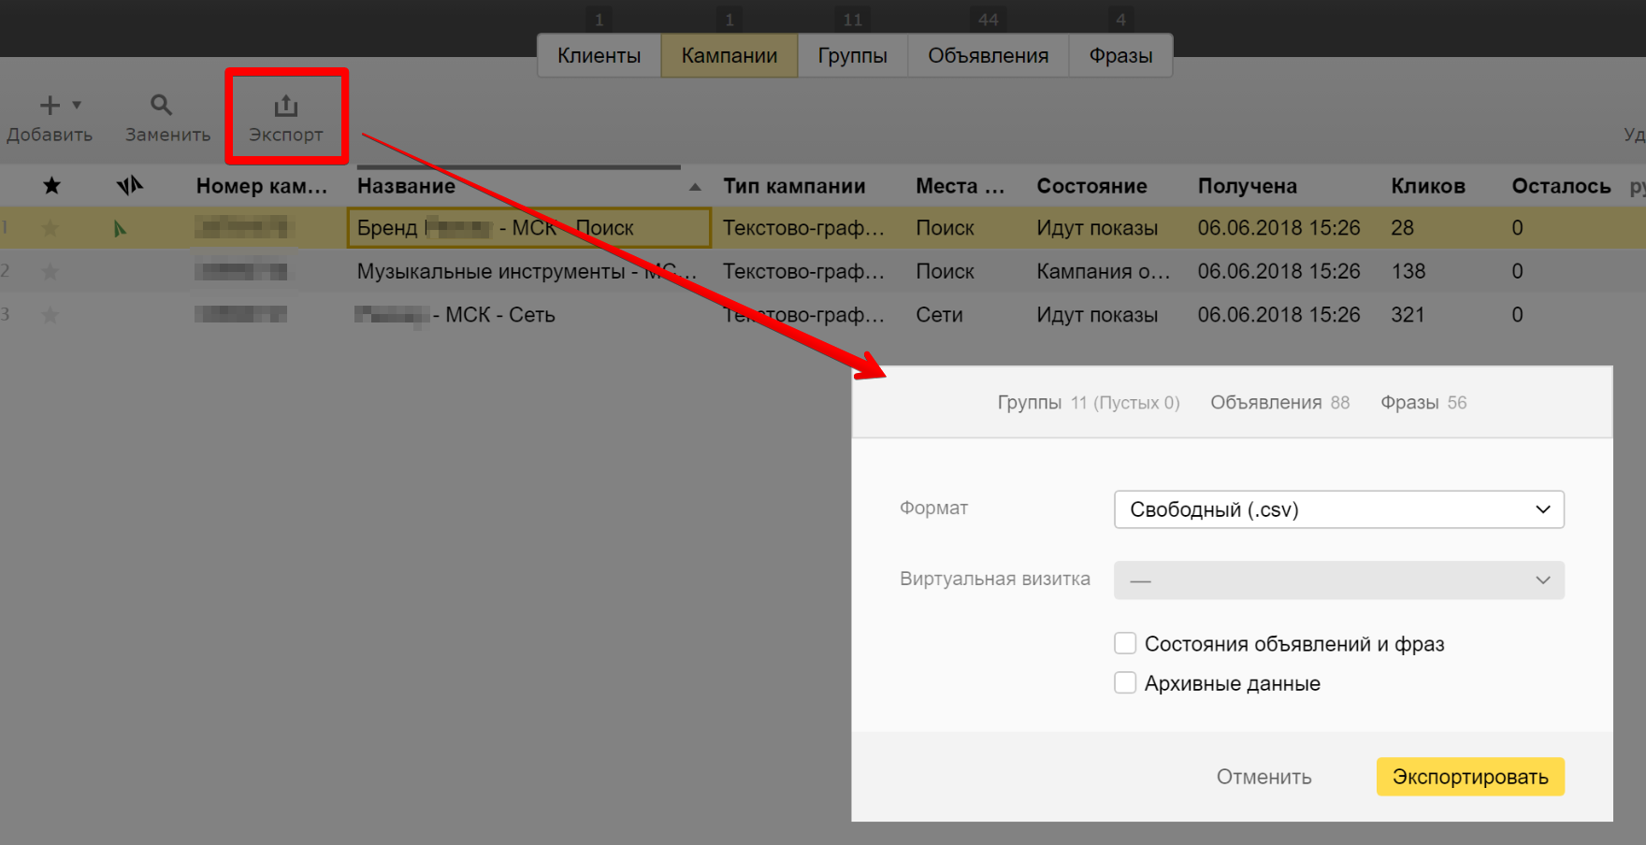The image size is (1646, 845).
Task: Expand the Виртуальная визитка dropdown
Action: coord(1338,580)
